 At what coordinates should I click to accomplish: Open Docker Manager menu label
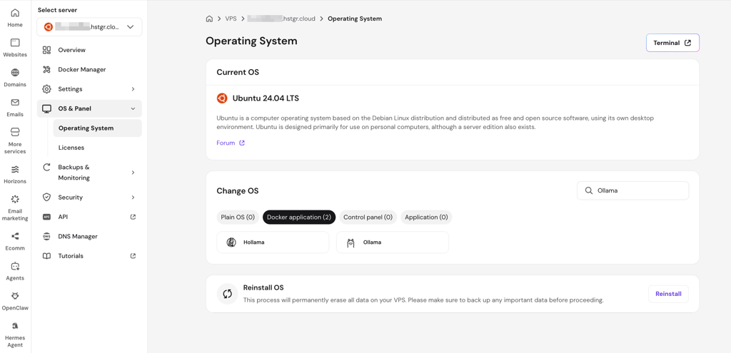pyautogui.click(x=82, y=69)
